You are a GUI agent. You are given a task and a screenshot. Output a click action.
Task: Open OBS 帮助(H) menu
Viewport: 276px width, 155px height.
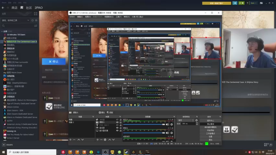127,17
